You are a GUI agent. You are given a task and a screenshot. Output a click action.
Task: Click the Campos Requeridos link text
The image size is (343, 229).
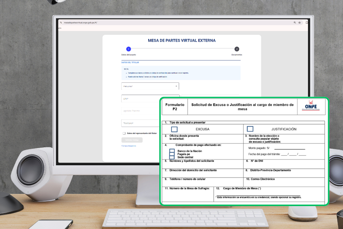pyautogui.click(x=128, y=146)
